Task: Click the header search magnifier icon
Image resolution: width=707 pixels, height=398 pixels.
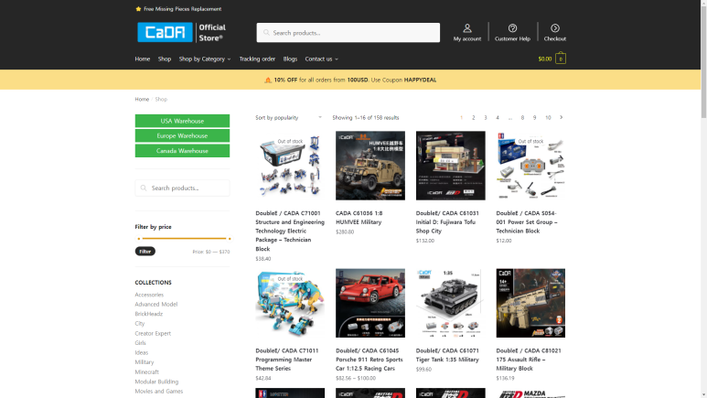Action: (x=266, y=33)
